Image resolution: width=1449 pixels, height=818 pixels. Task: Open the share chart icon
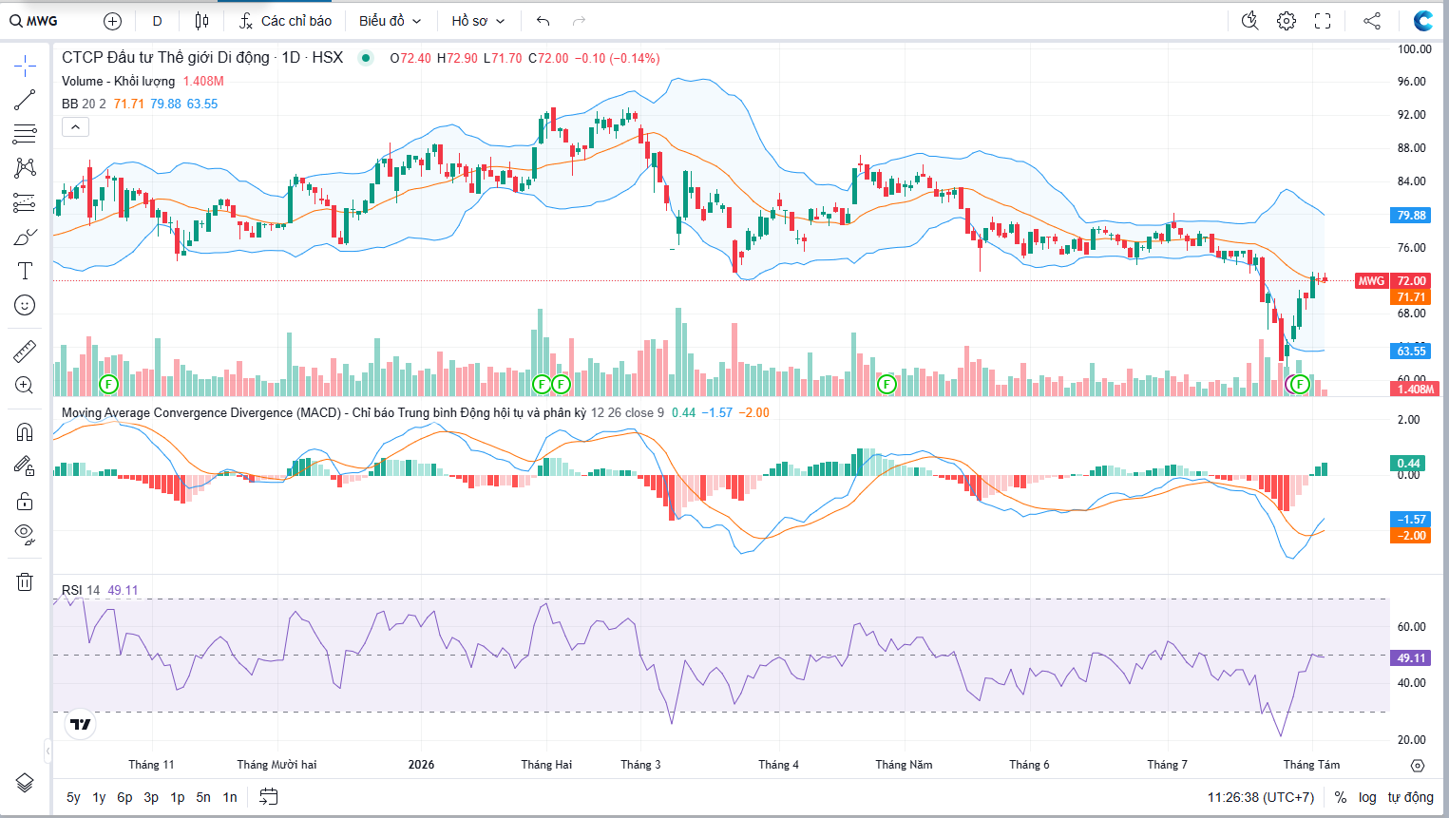pyautogui.click(x=1372, y=21)
